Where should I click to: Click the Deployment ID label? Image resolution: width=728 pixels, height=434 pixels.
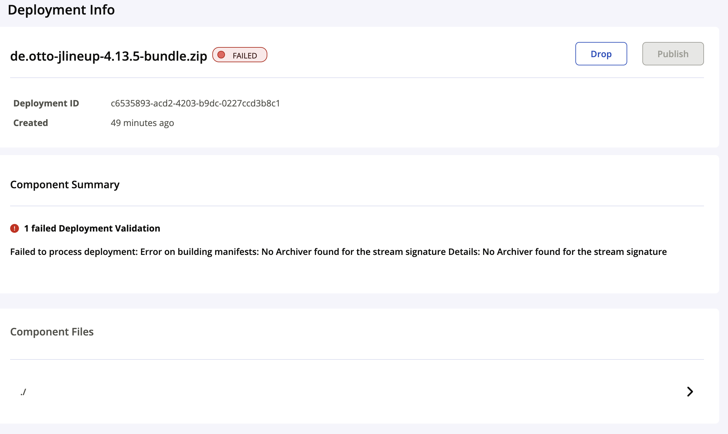(x=46, y=103)
